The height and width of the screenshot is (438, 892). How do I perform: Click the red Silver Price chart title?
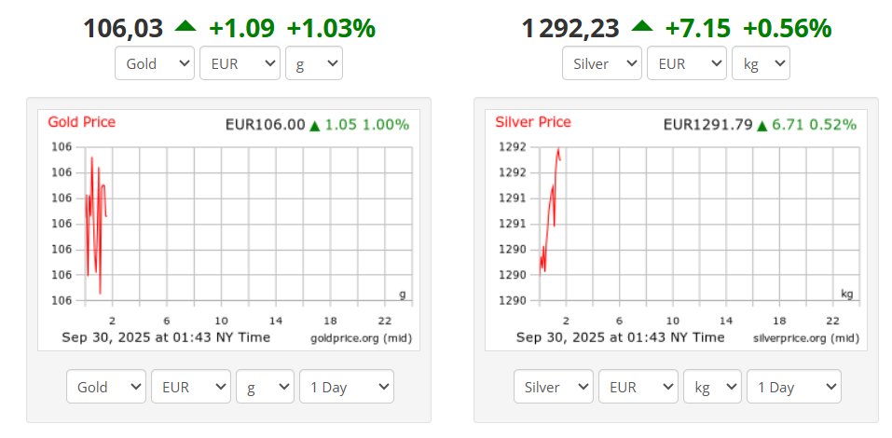coord(533,122)
